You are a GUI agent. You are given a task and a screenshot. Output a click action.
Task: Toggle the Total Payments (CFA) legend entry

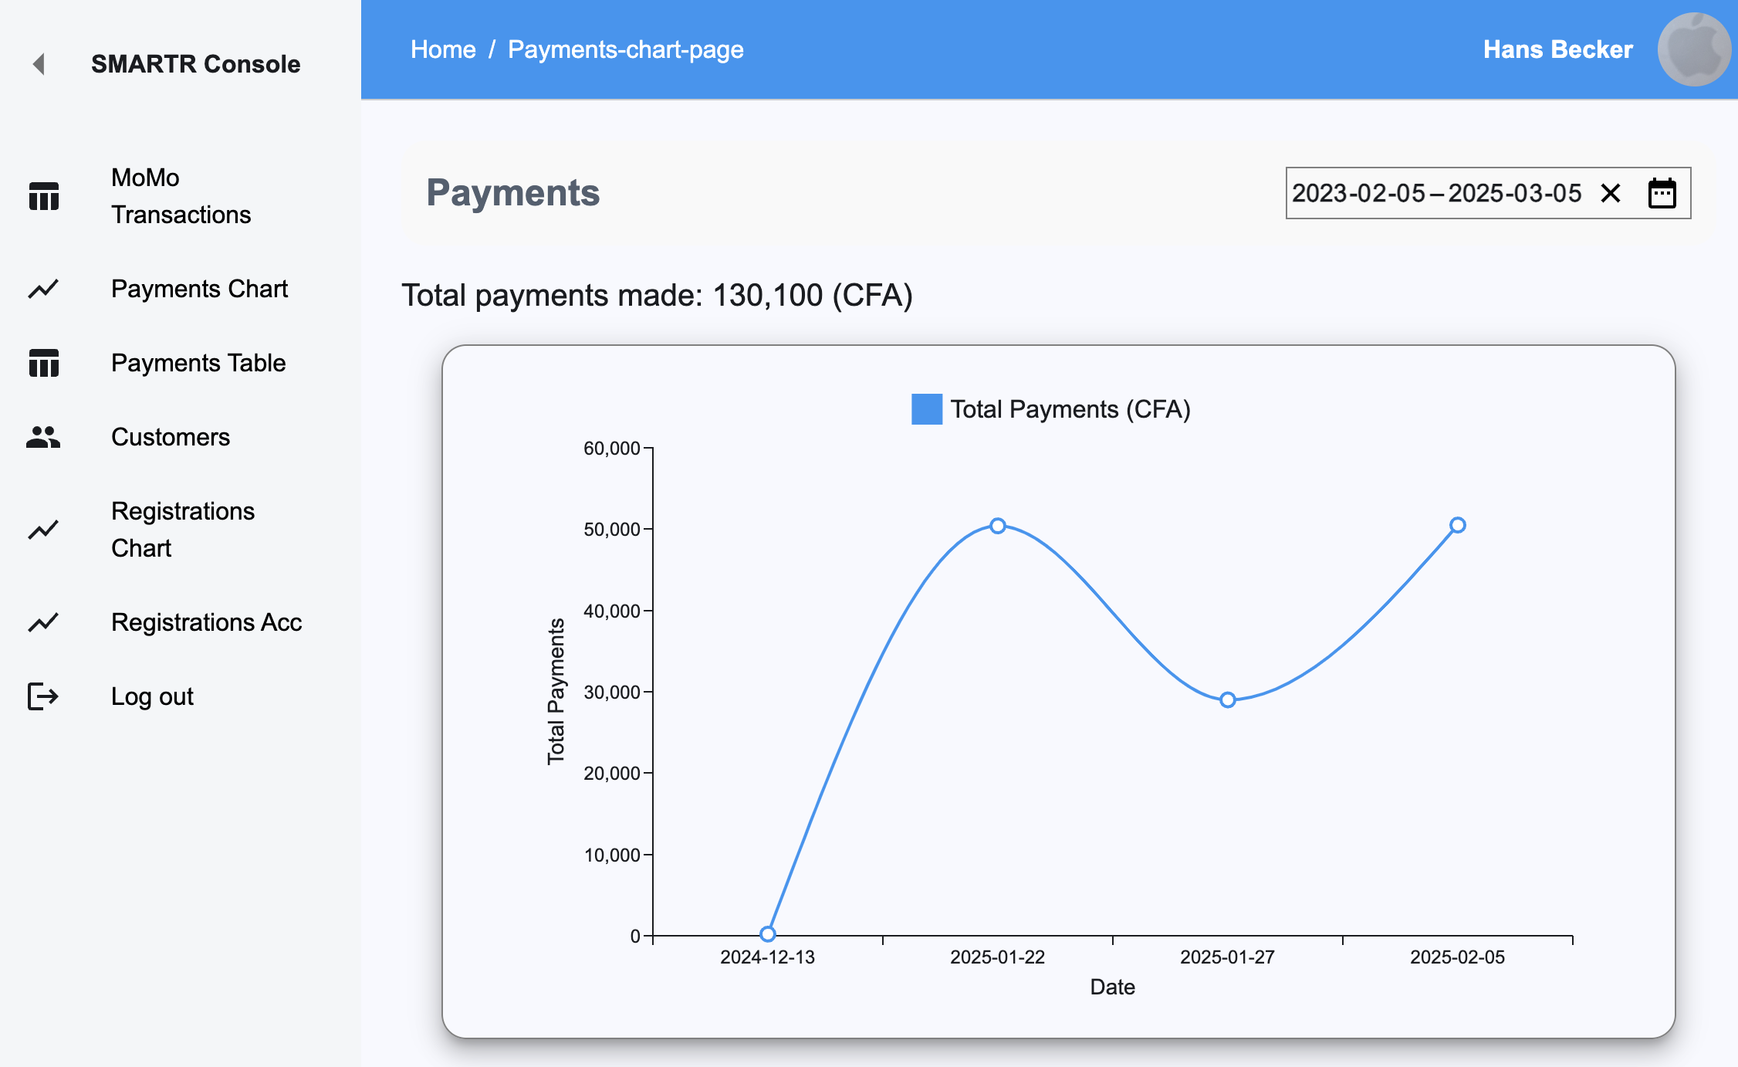[1050, 409]
